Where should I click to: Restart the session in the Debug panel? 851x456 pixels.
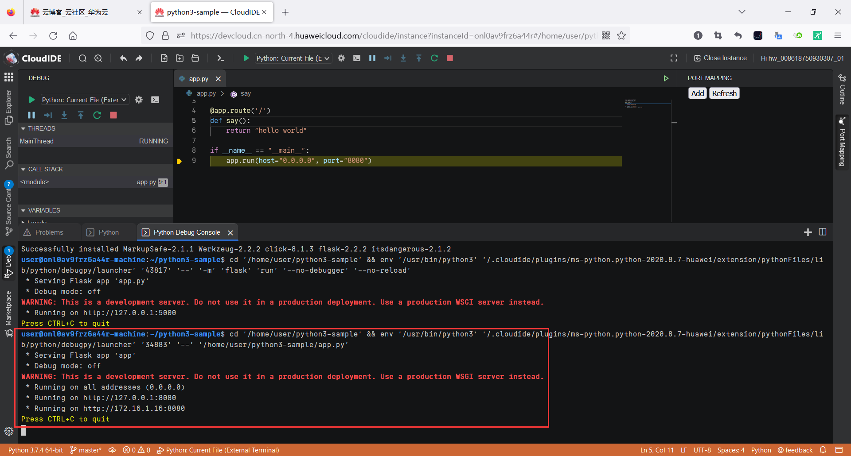pos(97,115)
